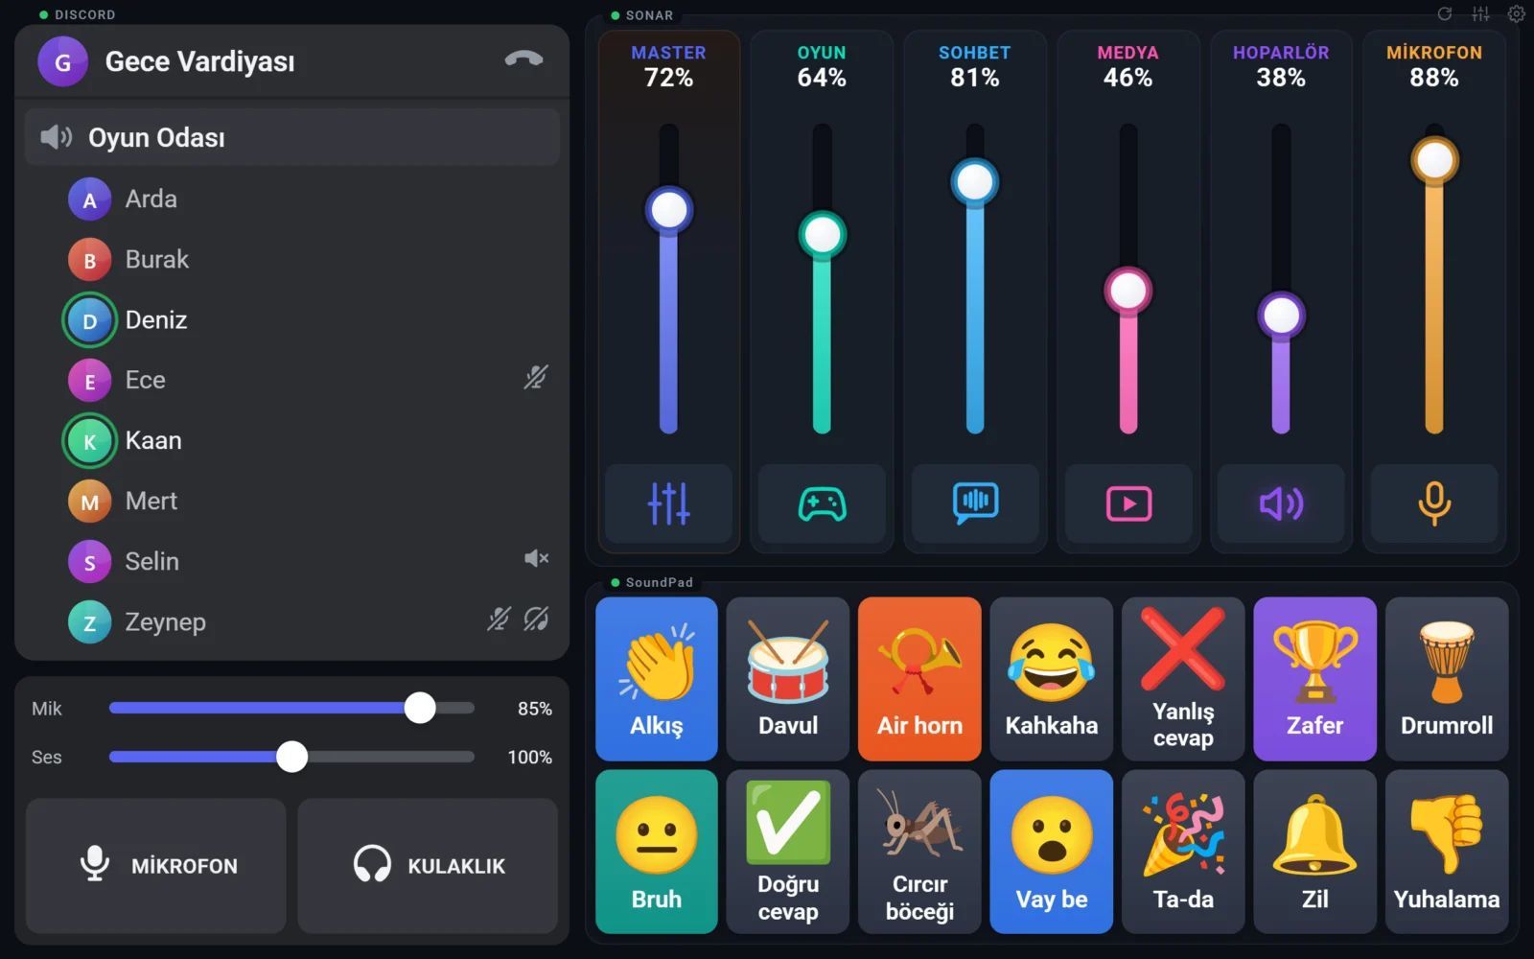Click the Mikrofon channel microphone icon

(x=1434, y=503)
